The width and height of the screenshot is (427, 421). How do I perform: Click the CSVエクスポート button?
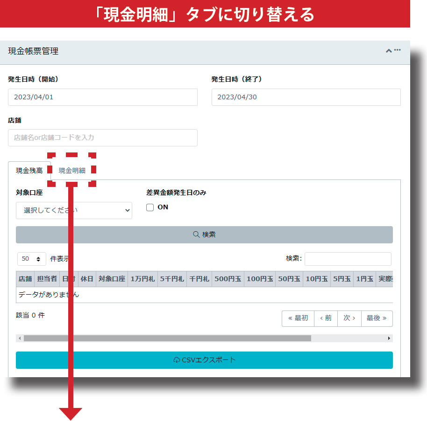tap(204, 360)
